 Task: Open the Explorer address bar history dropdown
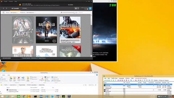click(84, 85)
